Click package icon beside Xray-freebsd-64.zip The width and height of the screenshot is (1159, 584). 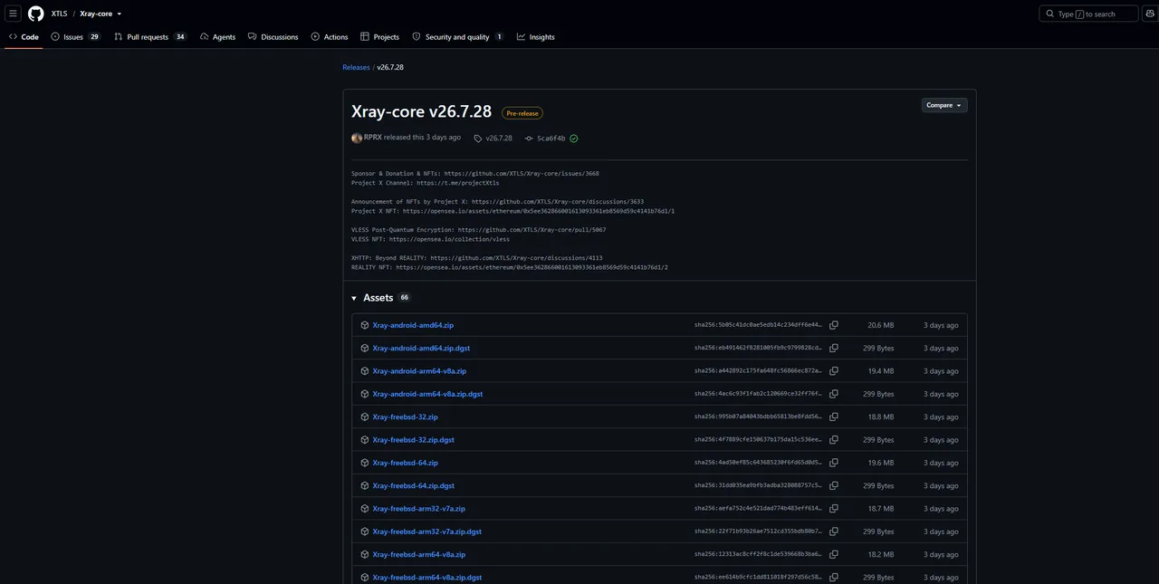point(365,463)
